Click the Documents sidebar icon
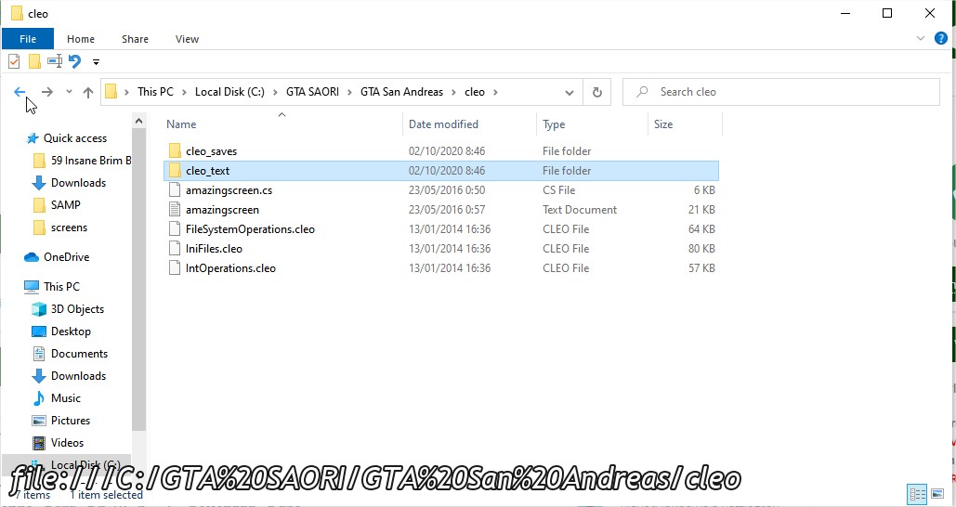Viewport: 956px width, 507px height. (39, 354)
